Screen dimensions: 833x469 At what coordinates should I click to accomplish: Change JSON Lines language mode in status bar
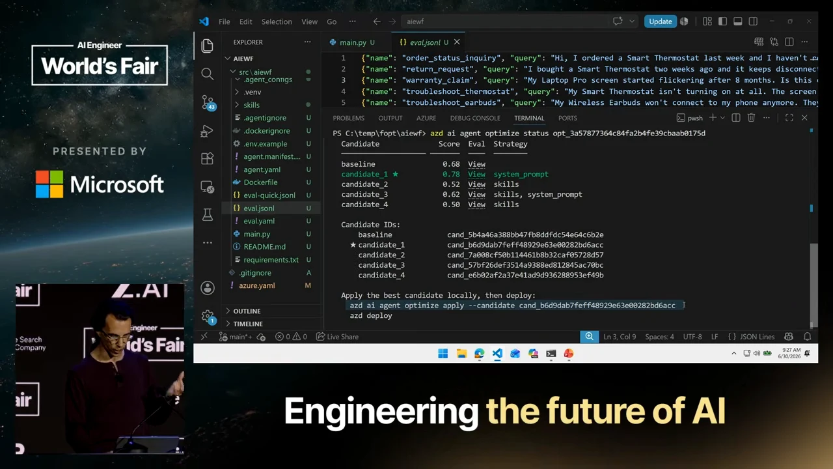point(752,337)
